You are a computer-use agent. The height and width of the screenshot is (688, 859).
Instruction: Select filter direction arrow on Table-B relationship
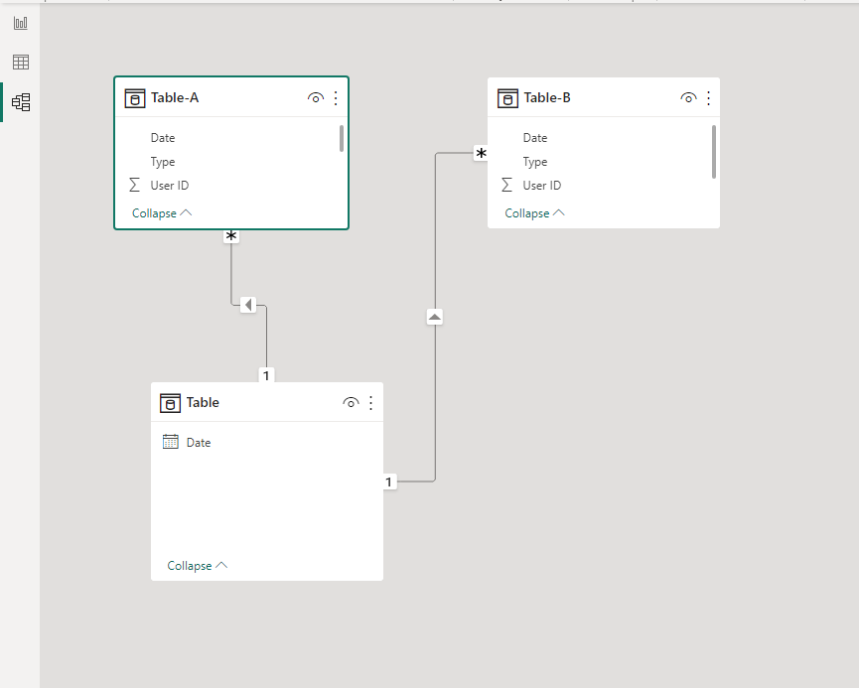[x=434, y=317]
